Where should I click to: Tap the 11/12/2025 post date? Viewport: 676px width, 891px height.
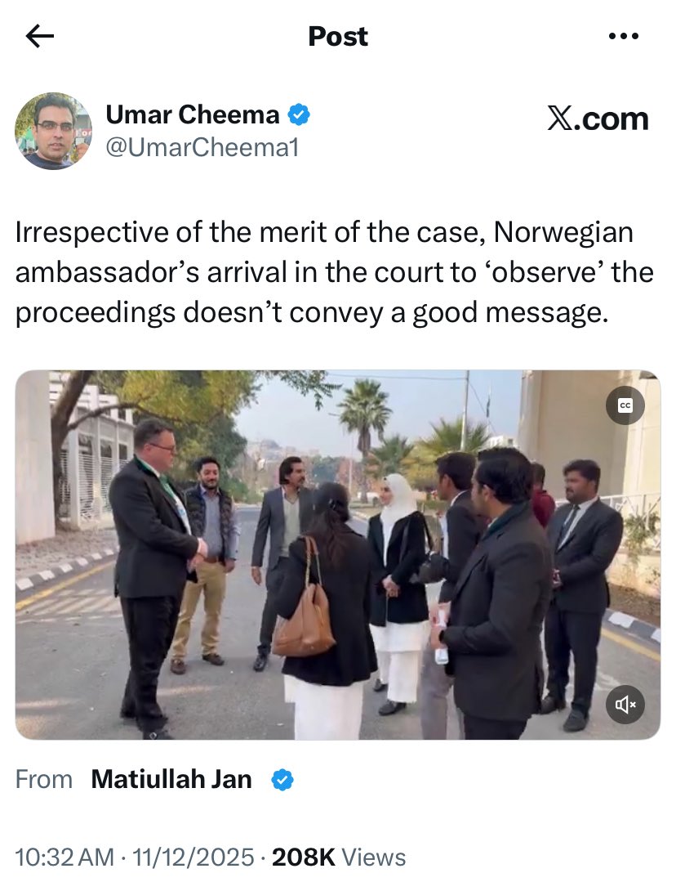tap(193, 857)
